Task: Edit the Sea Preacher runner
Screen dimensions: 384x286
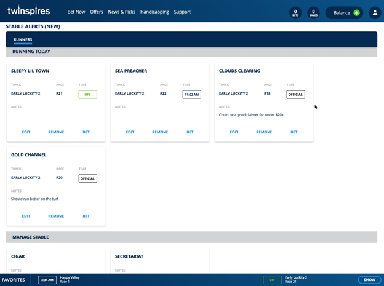Action: point(130,132)
